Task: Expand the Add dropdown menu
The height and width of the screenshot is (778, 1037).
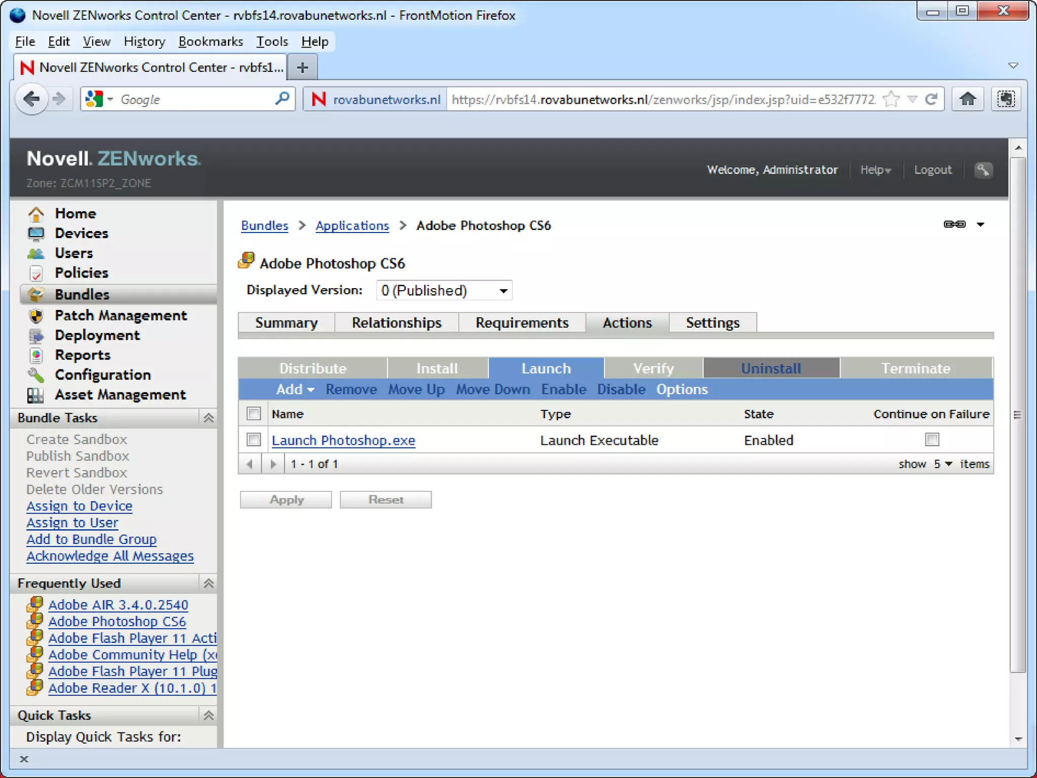Action: 295,390
